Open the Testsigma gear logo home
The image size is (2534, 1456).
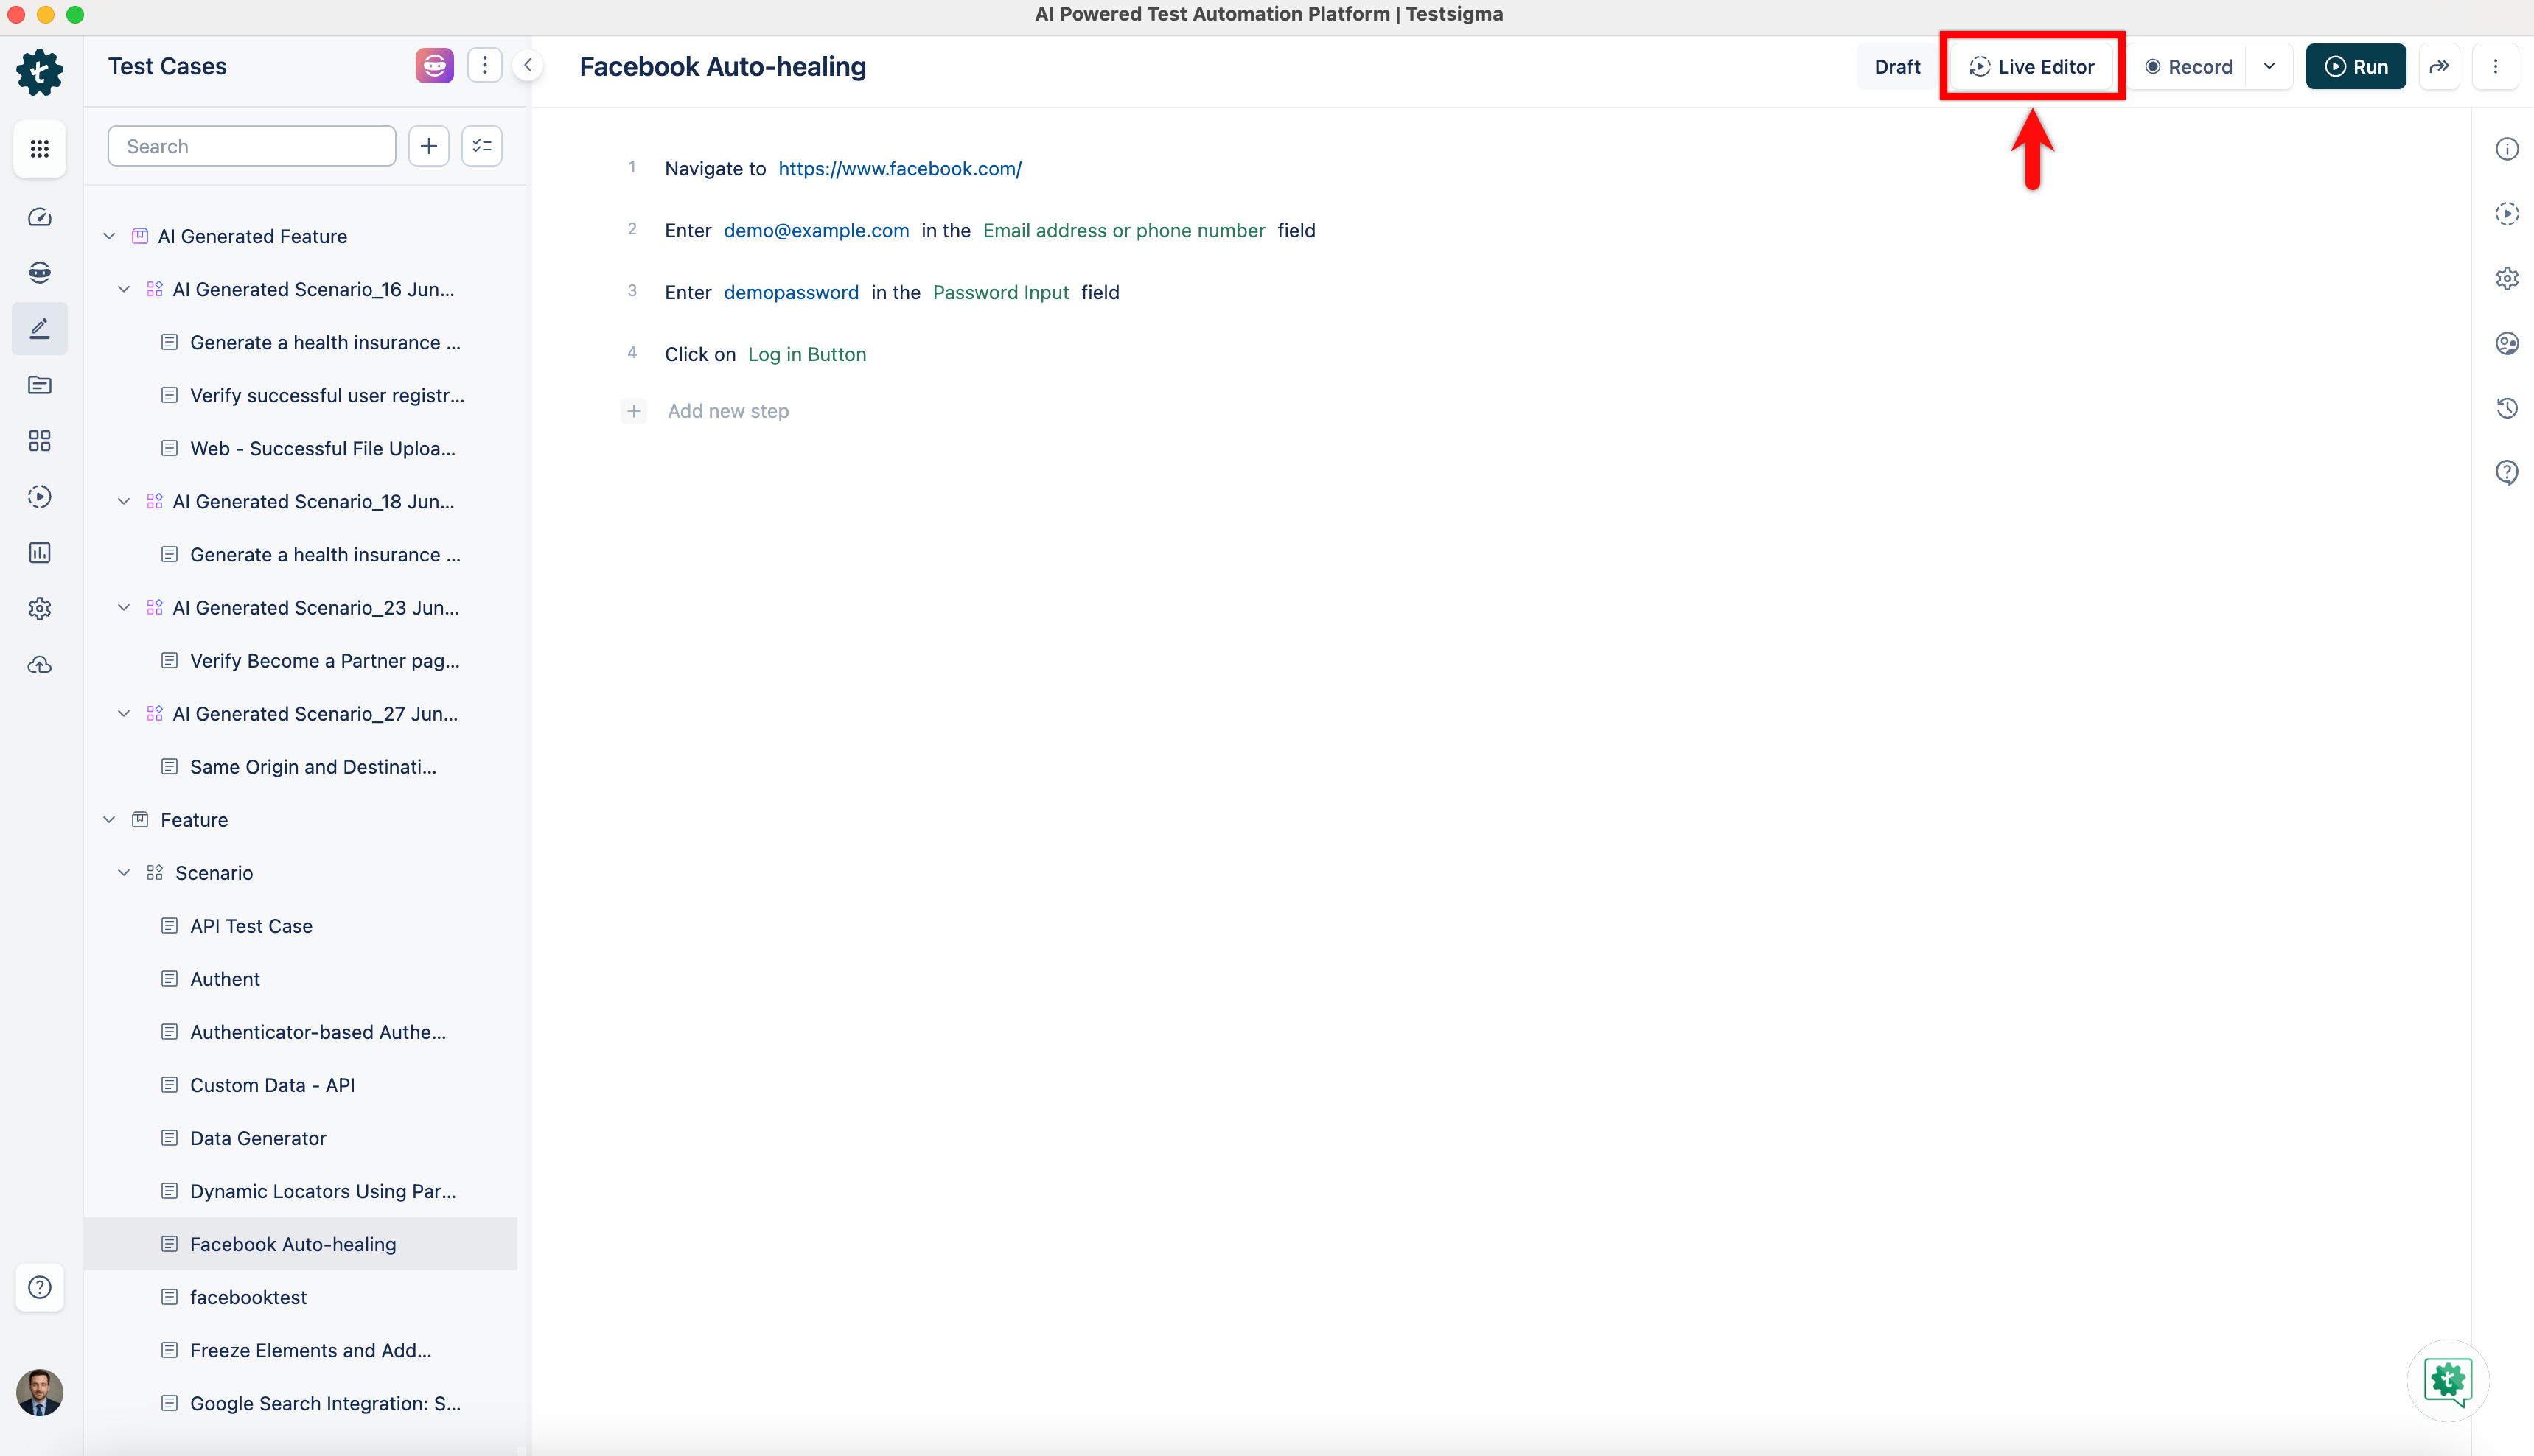point(39,72)
